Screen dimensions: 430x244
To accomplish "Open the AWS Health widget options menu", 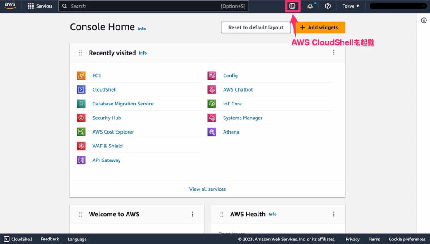I will tap(333, 214).
